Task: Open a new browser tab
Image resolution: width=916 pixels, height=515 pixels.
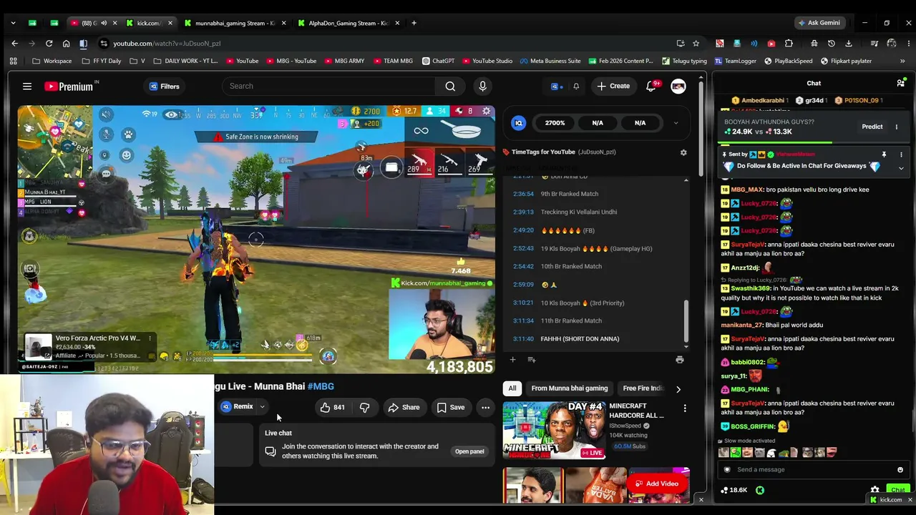Action: 414,23
